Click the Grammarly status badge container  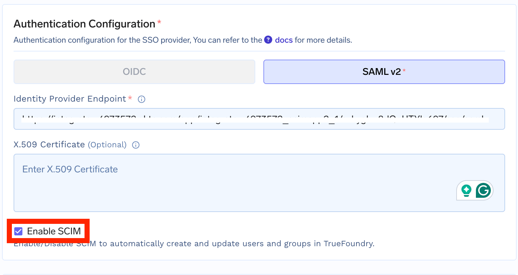click(x=475, y=190)
